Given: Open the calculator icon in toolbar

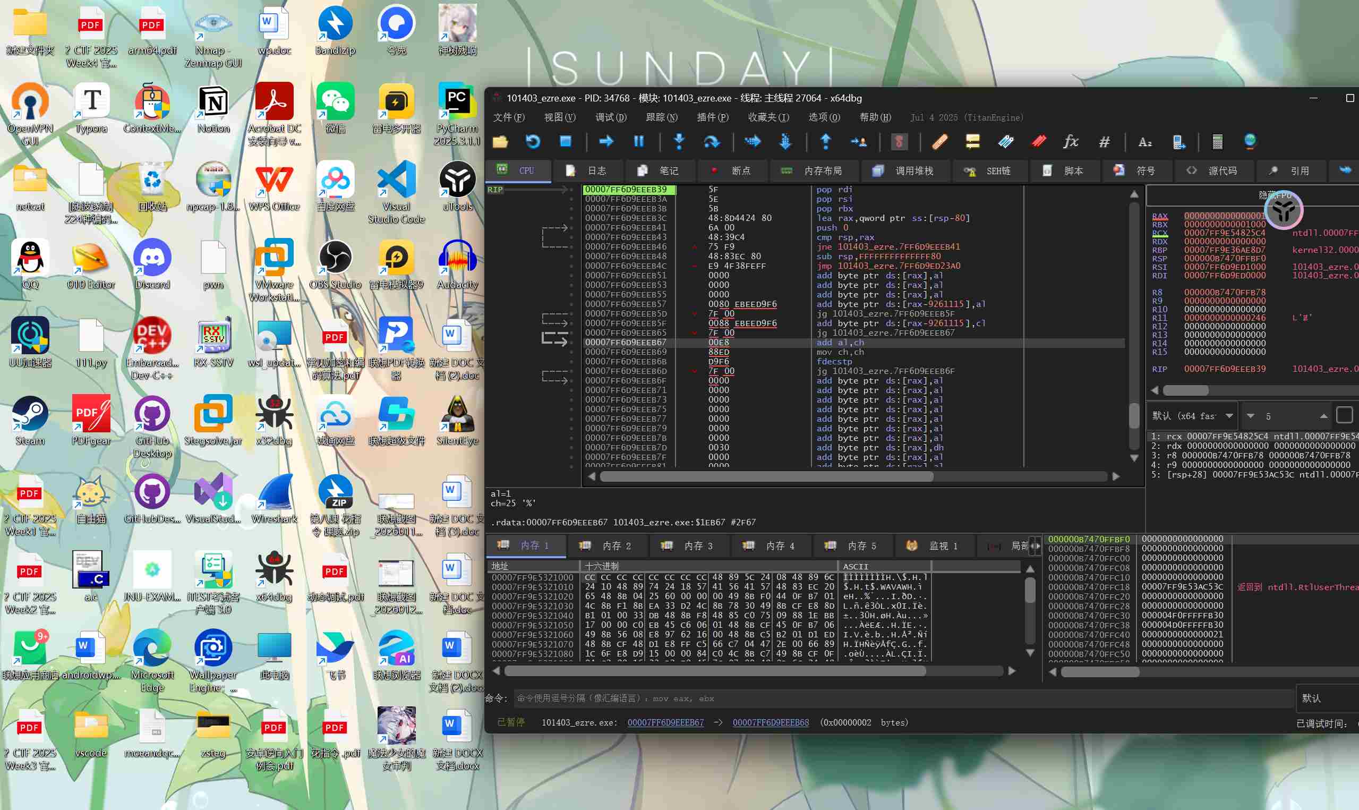Looking at the screenshot, I should (1217, 142).
